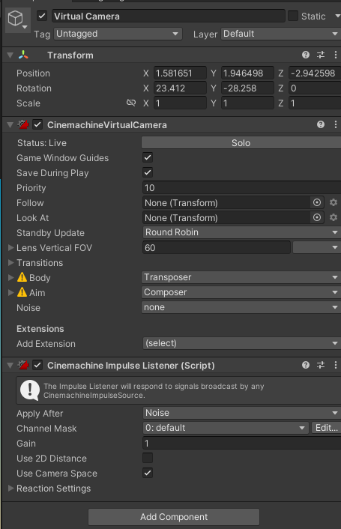Viewport: 341px width, 529px height.
Task: Uncheck Save During Play
Action: click(x=148, y=172)
